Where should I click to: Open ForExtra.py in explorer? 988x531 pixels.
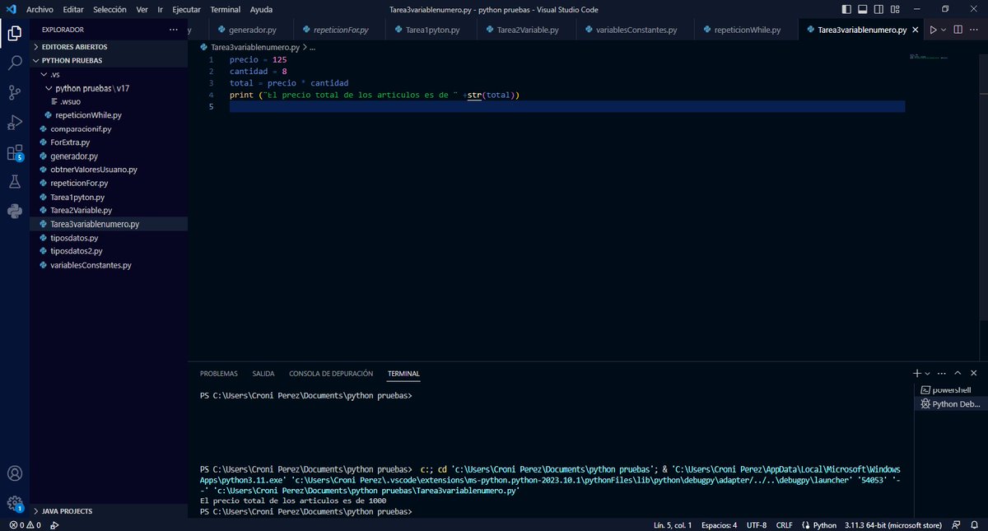click(109, 142)
